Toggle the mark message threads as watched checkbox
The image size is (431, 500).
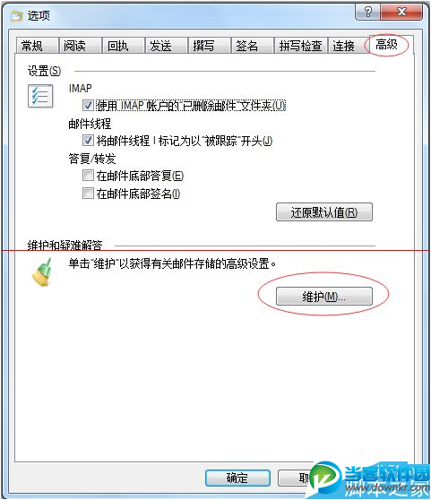(88, 141)
